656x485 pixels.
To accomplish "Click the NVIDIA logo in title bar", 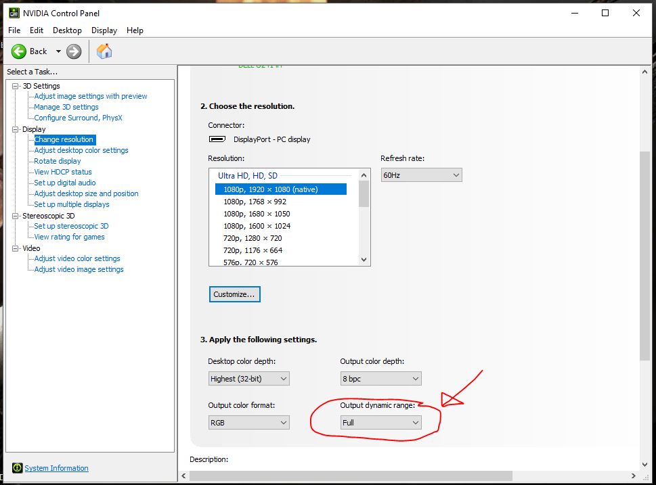I will coord(14,13).
